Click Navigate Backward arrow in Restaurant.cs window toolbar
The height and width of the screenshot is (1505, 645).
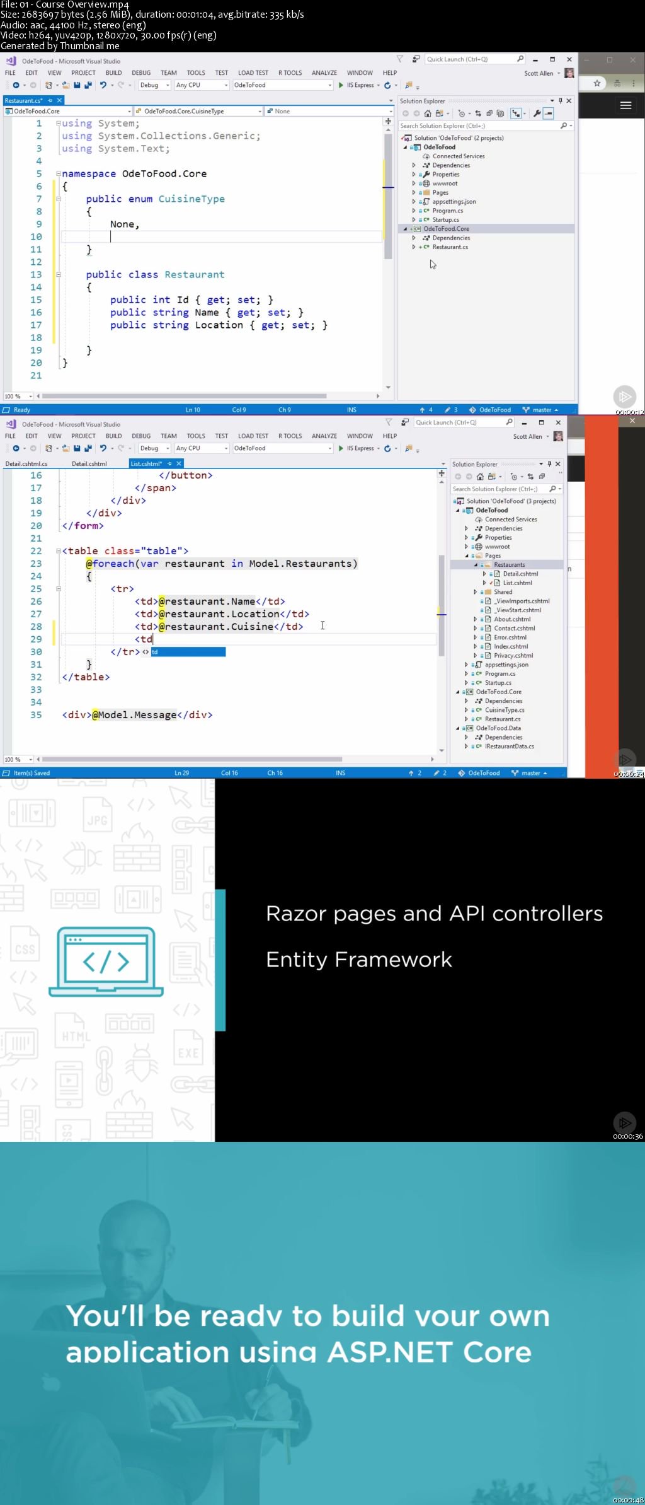click(16, 85)
